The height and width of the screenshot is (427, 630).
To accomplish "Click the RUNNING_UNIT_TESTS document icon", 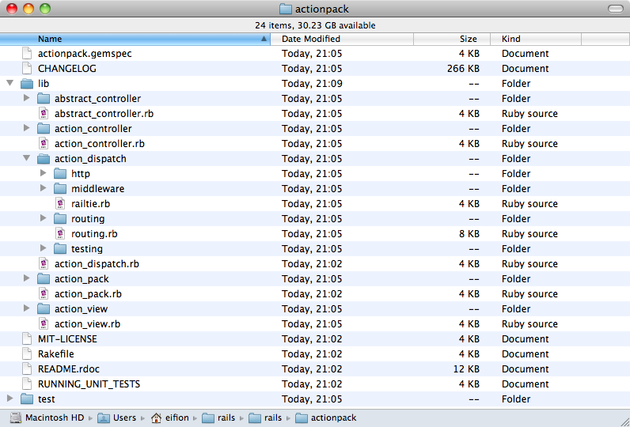I will coord(27,384).
